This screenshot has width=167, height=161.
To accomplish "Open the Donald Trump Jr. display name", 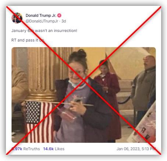I will coord(41,15).
